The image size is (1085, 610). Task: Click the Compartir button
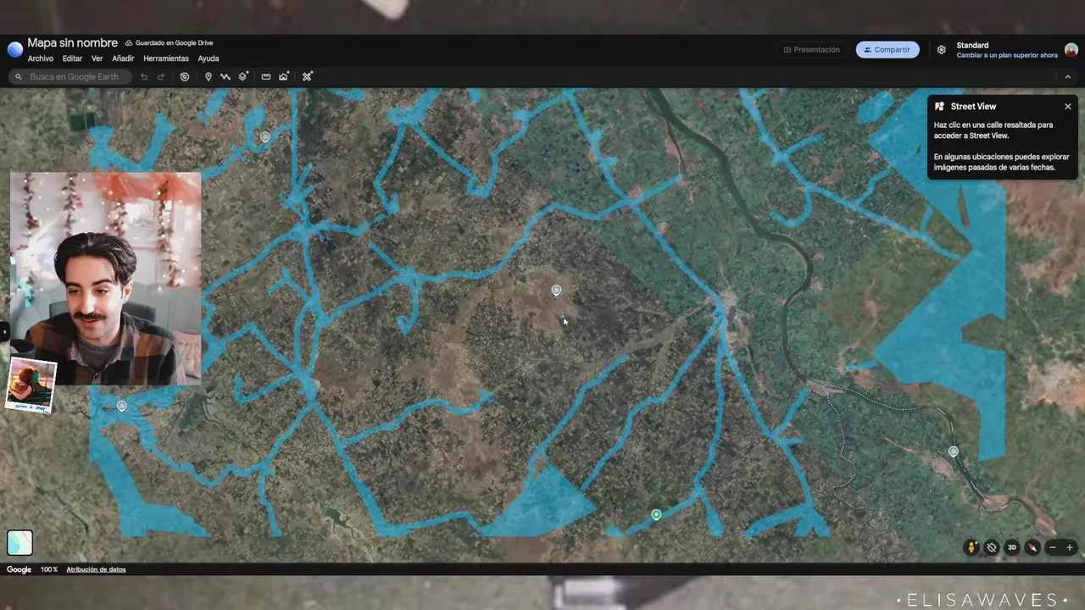[887, 50]
